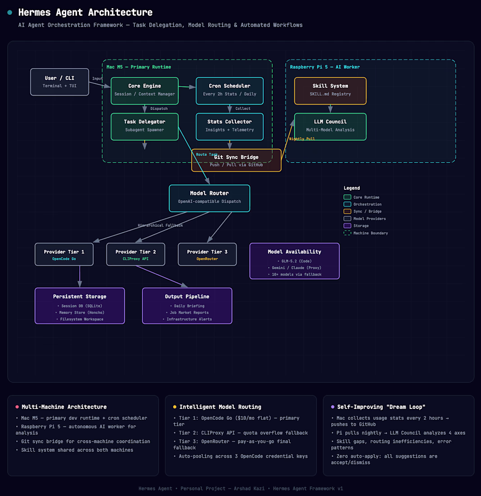Select the Git Sync Bridge node

[x=236, y=161]
